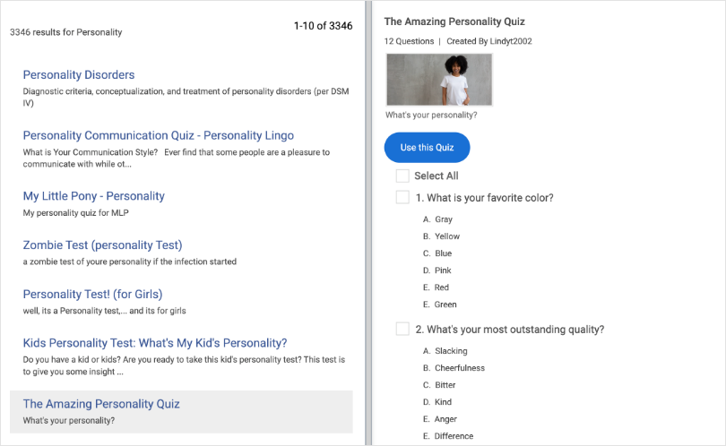Click answer option Blue
Viewport: 726px width, 446px height.
pyautogui.click(x=444, y=253)
